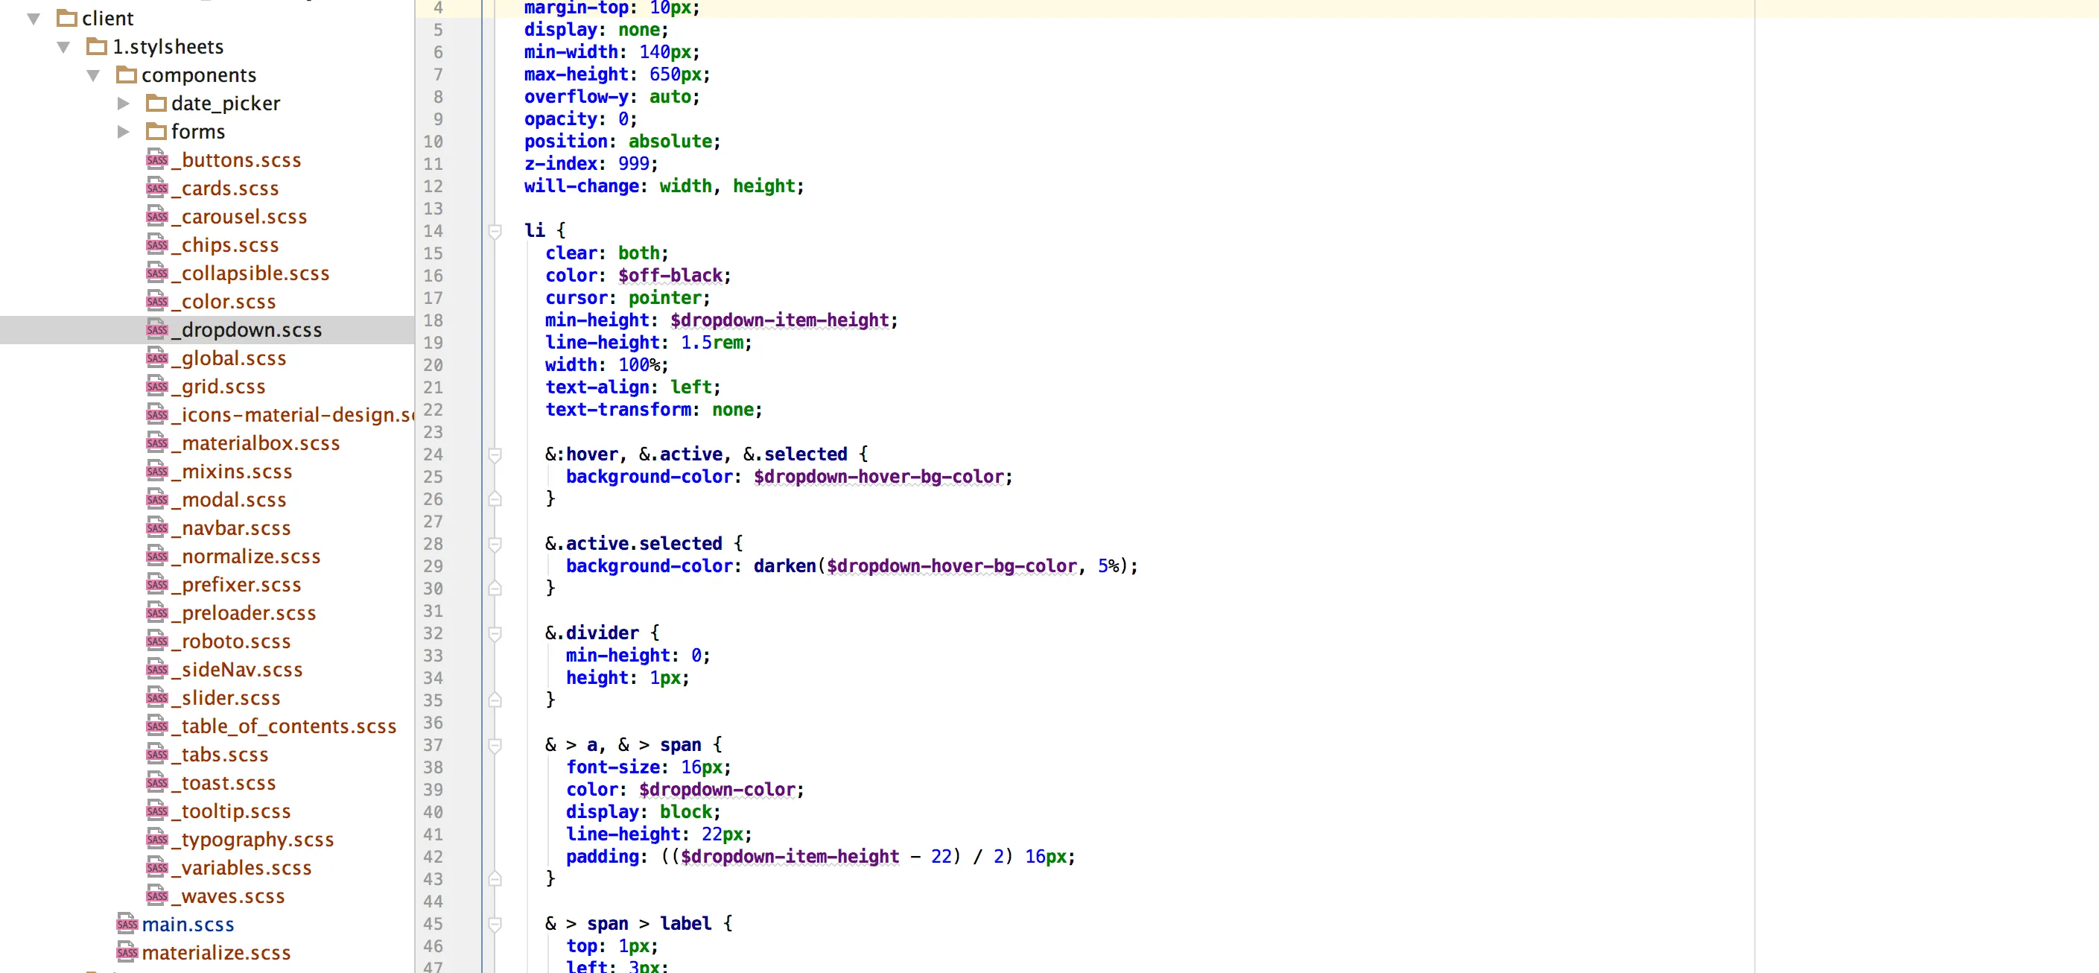The width and height of the screenshot is (2099, 973).
Task: Click the SASS icon next to materialize.scss
Action: coord(127,952)
